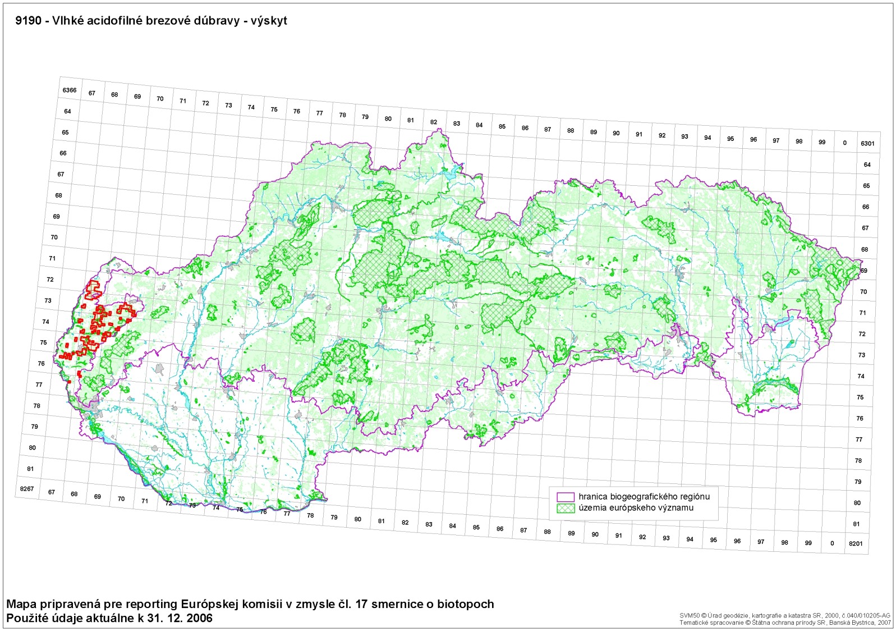Screen dimensions: 896x631
Task: Click bottom row grid label 90
Action: [595, 534]
